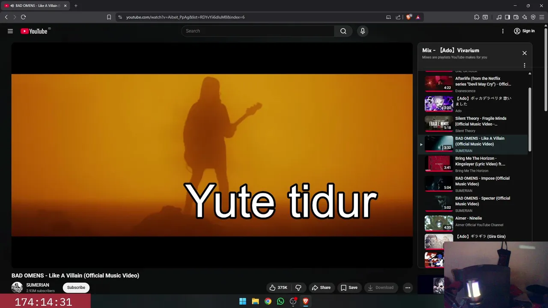Open the Mix playlist options menu

point(524,65)
